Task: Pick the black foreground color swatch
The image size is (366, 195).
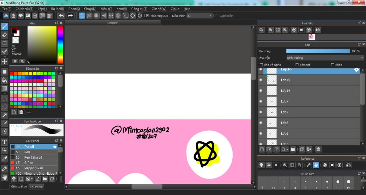Action: coord(14,31)
